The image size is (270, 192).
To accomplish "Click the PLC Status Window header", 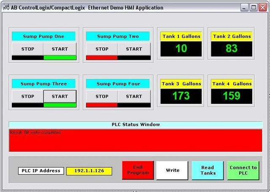I will [x=135, y=124].
